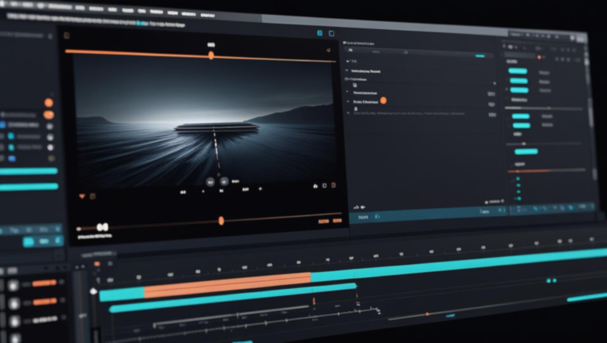
Task: Click the cyan button at the left panel's bottom
Action: click(28, 242)
